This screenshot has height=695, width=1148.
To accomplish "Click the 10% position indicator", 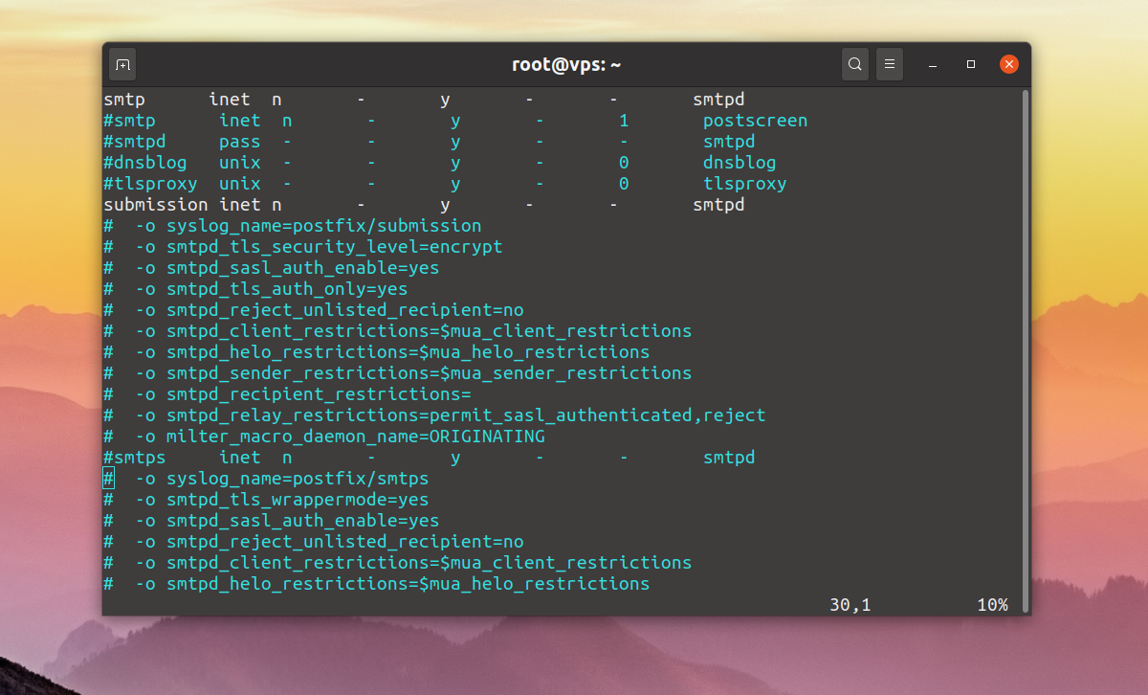I will pos(992,605).
